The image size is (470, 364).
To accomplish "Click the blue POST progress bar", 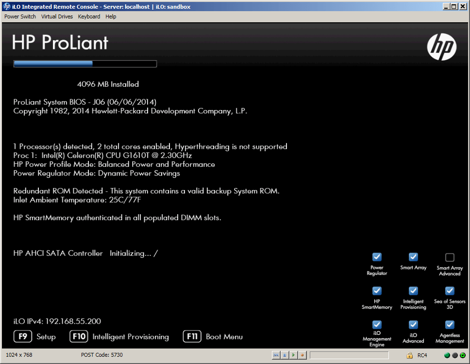I will coord(85,64).
